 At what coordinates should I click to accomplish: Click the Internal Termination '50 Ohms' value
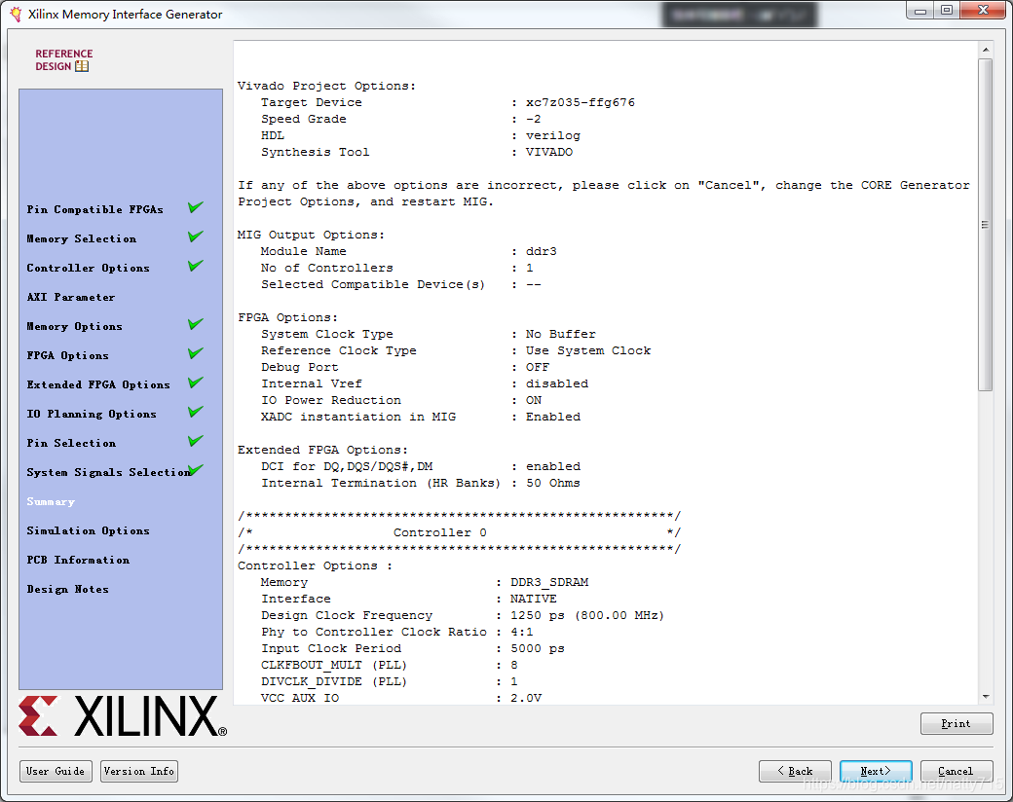point(552,483)
